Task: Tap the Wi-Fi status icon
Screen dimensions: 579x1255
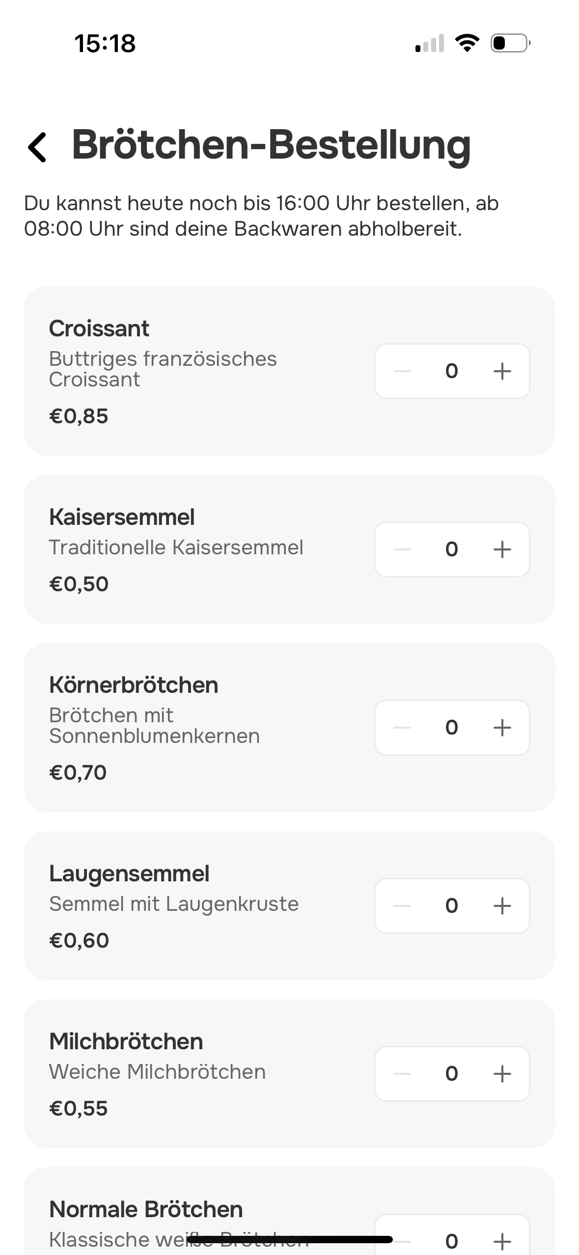Action: click(468, 43)
